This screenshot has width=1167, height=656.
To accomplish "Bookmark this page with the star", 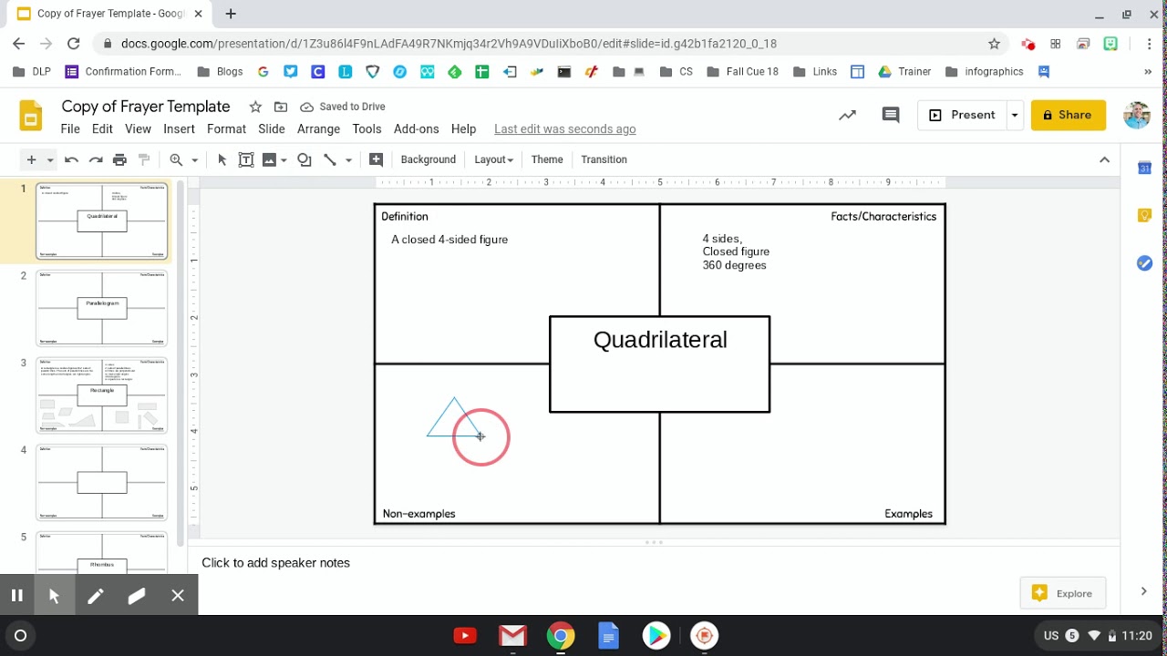I will coord(994,44).
